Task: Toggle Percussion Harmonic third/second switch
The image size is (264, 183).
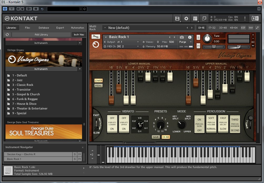Action: coord(235,124)
